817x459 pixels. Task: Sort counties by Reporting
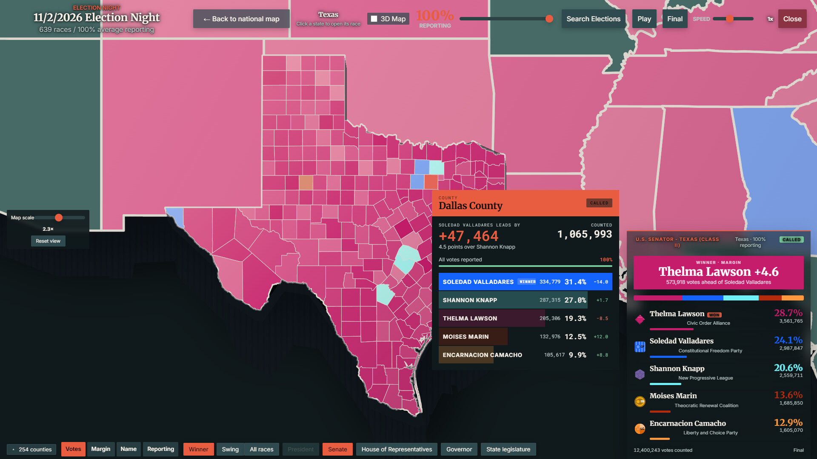click(x=160, y=449)
